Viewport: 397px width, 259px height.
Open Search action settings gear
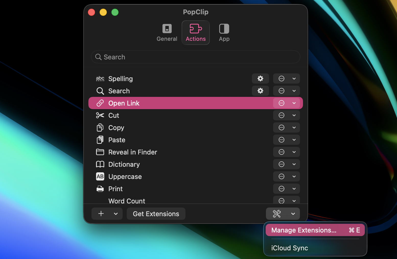260,91
